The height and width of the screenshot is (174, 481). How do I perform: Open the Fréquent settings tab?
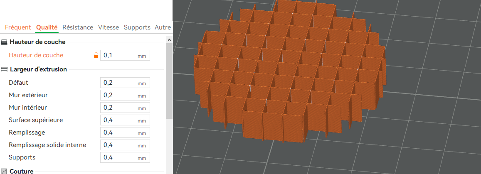18,27
